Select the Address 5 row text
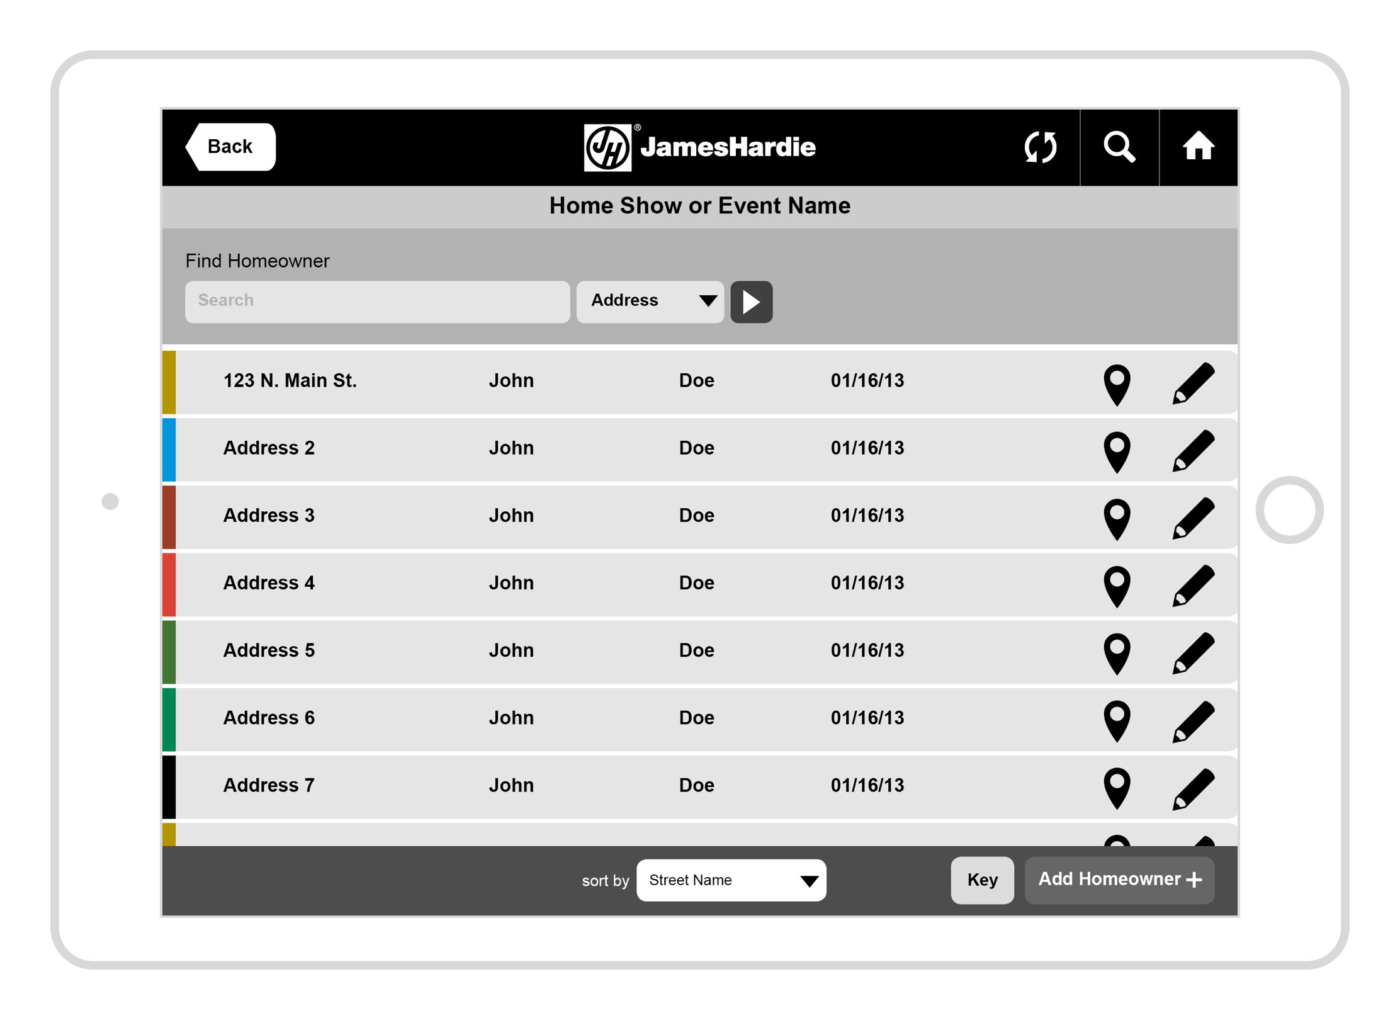This screenshot has width=1400, height=1020. 269,650
